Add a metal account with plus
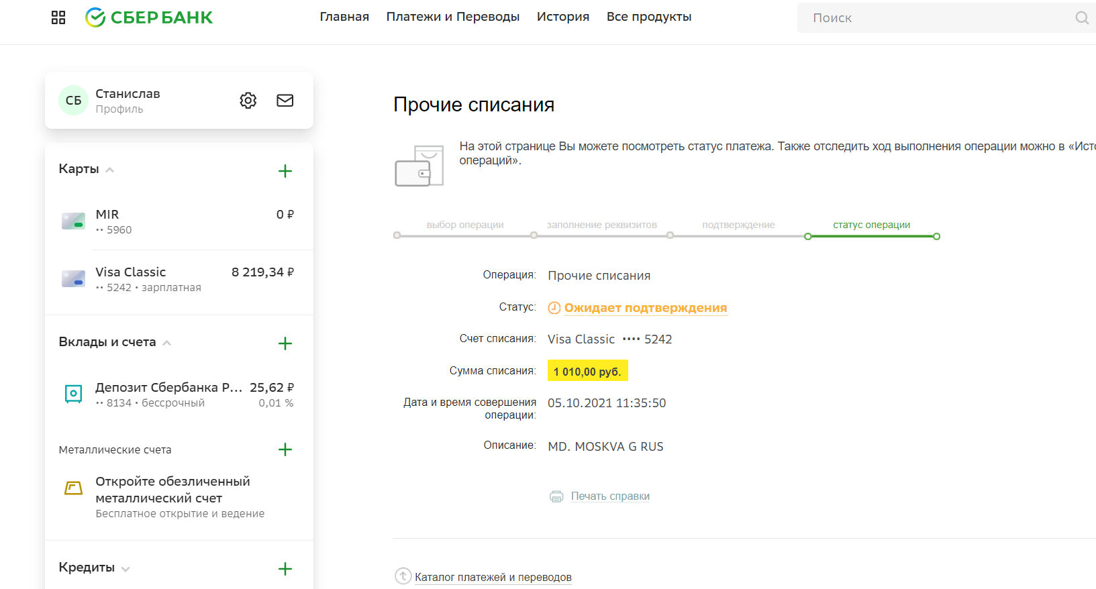 click(285, 449)
